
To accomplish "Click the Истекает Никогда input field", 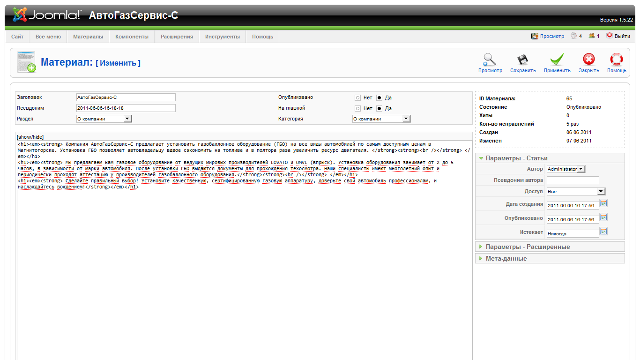I will pyautogui.click(x=573, y=233).
